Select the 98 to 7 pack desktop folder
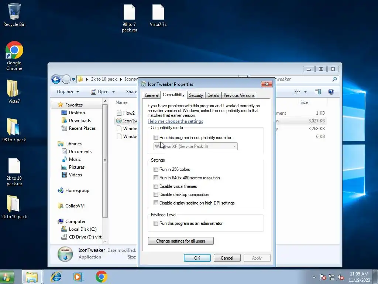Image resolution: width=378 pixels, height=284 pixels. [x=14, y=130]
